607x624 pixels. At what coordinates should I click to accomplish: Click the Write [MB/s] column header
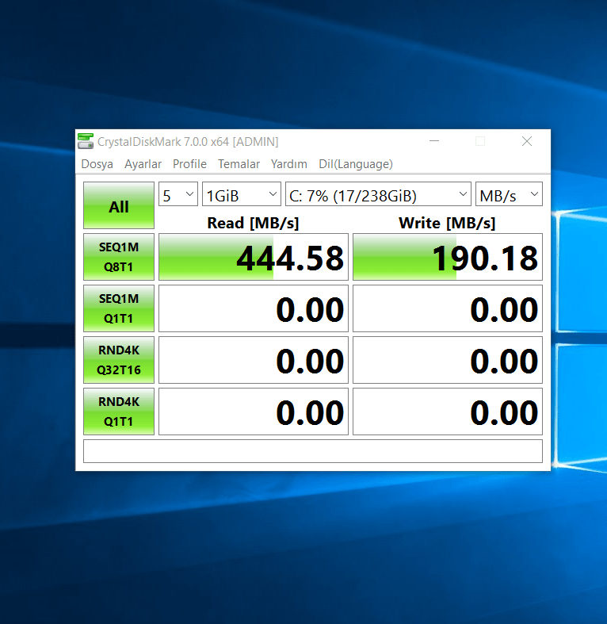tap(447, 223)
